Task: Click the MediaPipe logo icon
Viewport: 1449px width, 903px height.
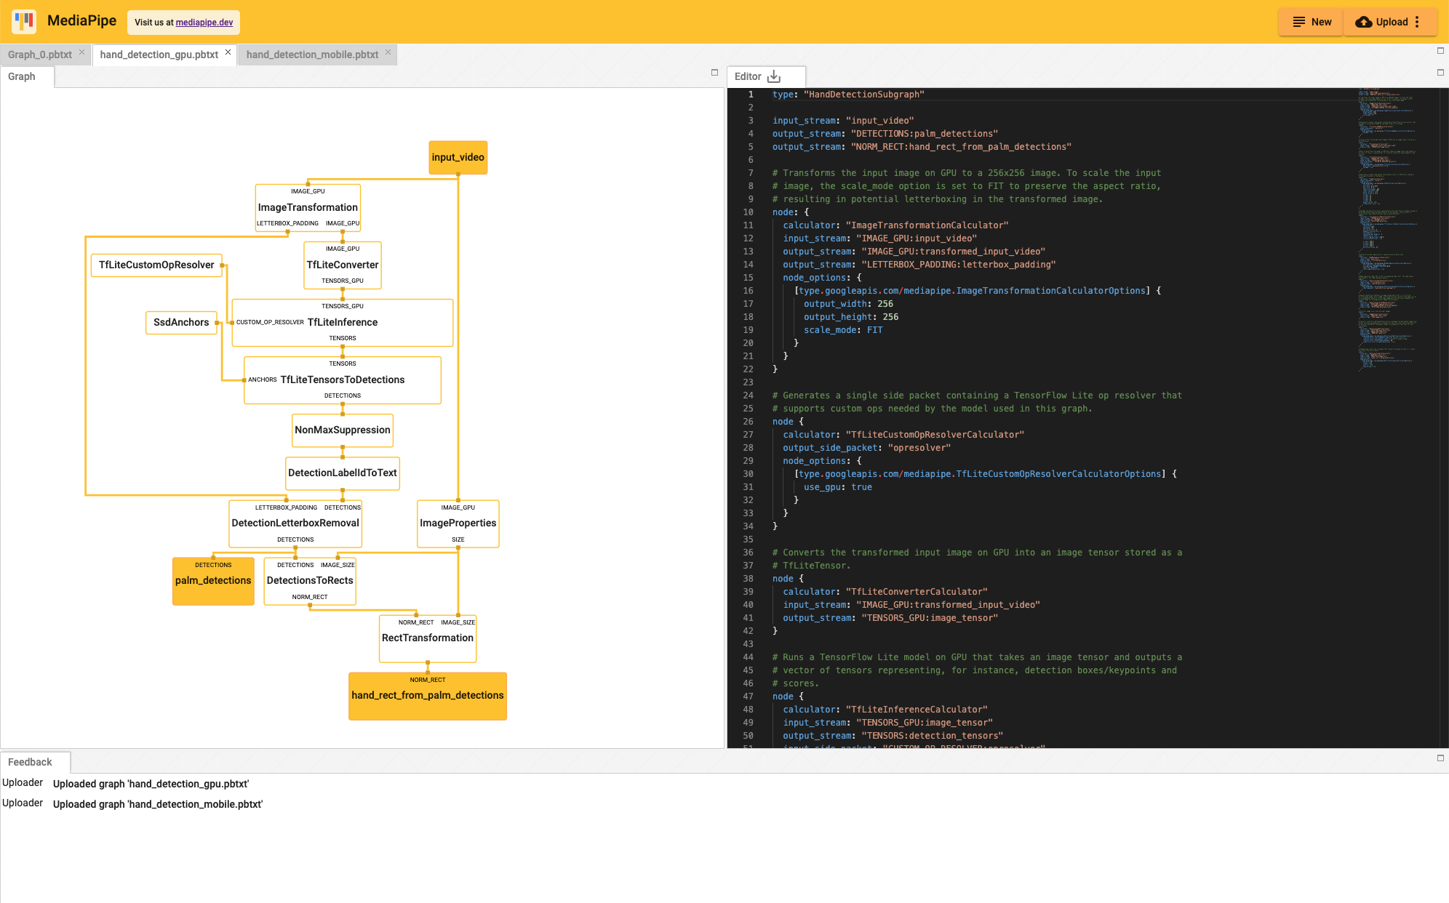Action: coord(26,22)
